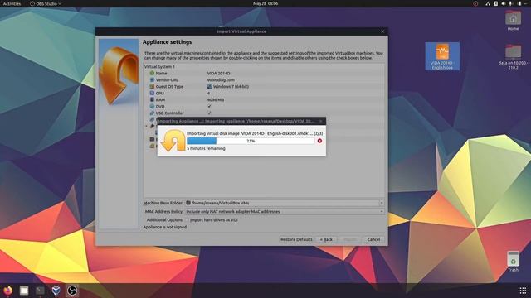Click the microphone tray icon
The width and height of the screenshot is (531, 298).
[511, 3]
